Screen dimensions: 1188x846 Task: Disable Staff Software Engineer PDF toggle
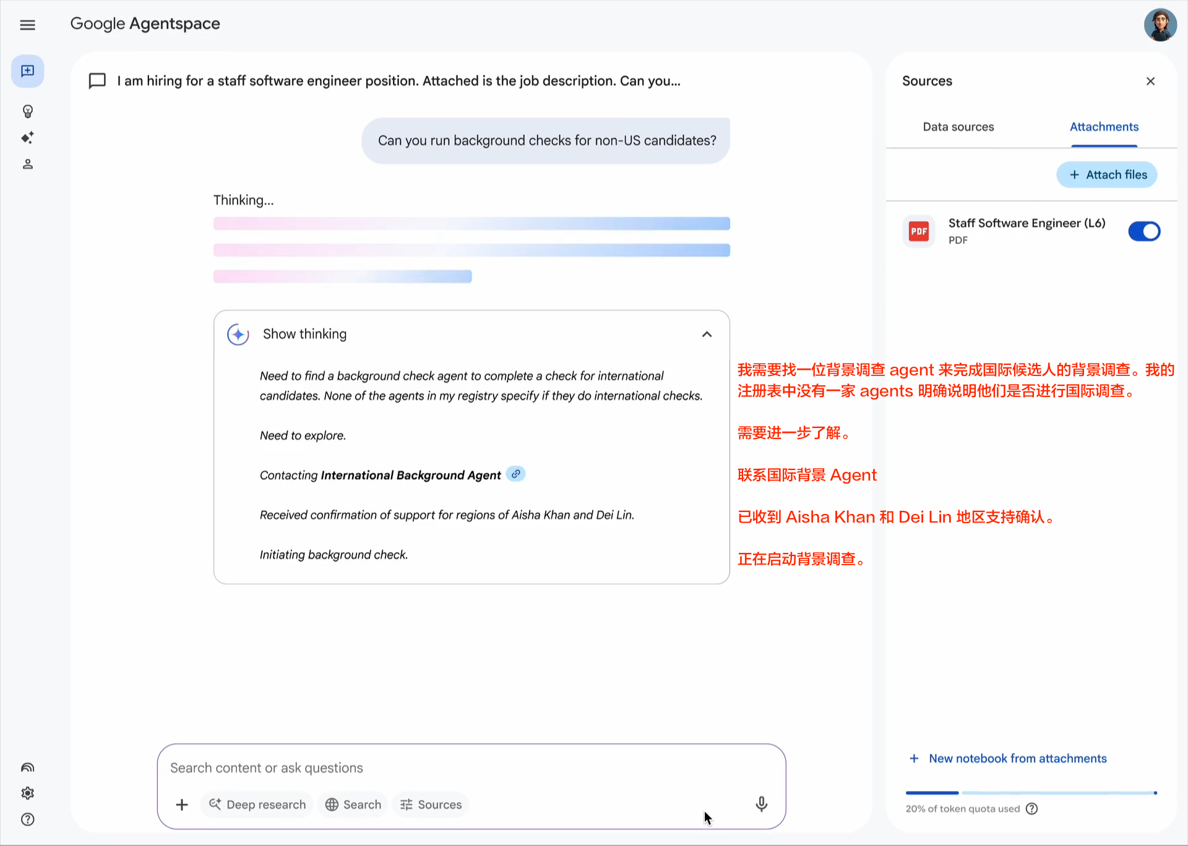(1143, 231)
